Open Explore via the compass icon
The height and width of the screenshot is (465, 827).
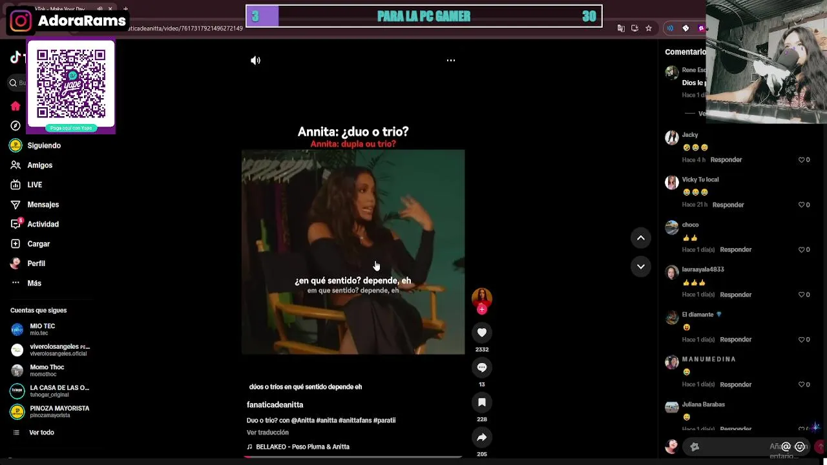[x=16, y=126]
